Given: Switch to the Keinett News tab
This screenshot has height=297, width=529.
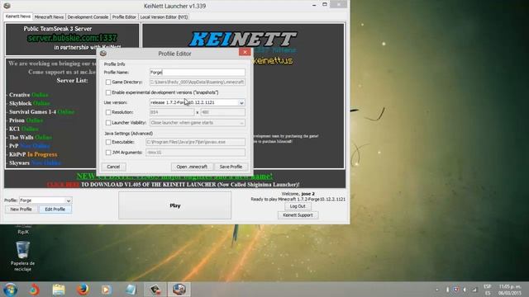Looking at the screenshot, I should (x=18, y=16).
